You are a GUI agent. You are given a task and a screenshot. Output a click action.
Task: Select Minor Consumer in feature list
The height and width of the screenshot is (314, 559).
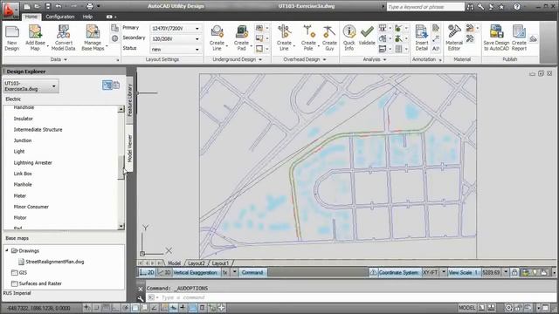[x=31, y=207]
